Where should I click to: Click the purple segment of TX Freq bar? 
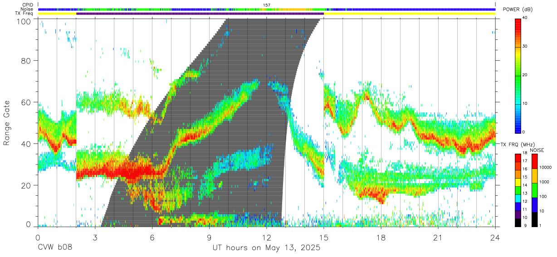(x=200, y=14)
